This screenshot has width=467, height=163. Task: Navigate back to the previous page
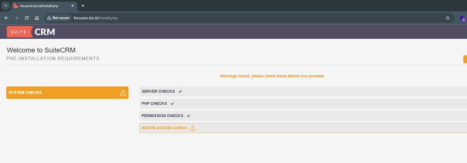point(6,18)
